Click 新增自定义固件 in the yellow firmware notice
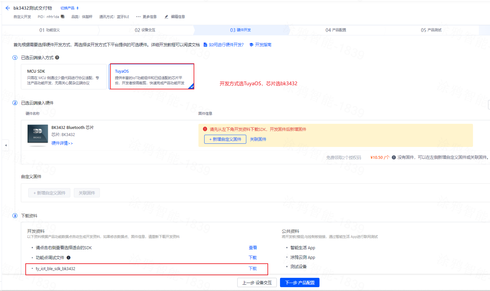Screen dimensions: 490x291 [225, 139]
